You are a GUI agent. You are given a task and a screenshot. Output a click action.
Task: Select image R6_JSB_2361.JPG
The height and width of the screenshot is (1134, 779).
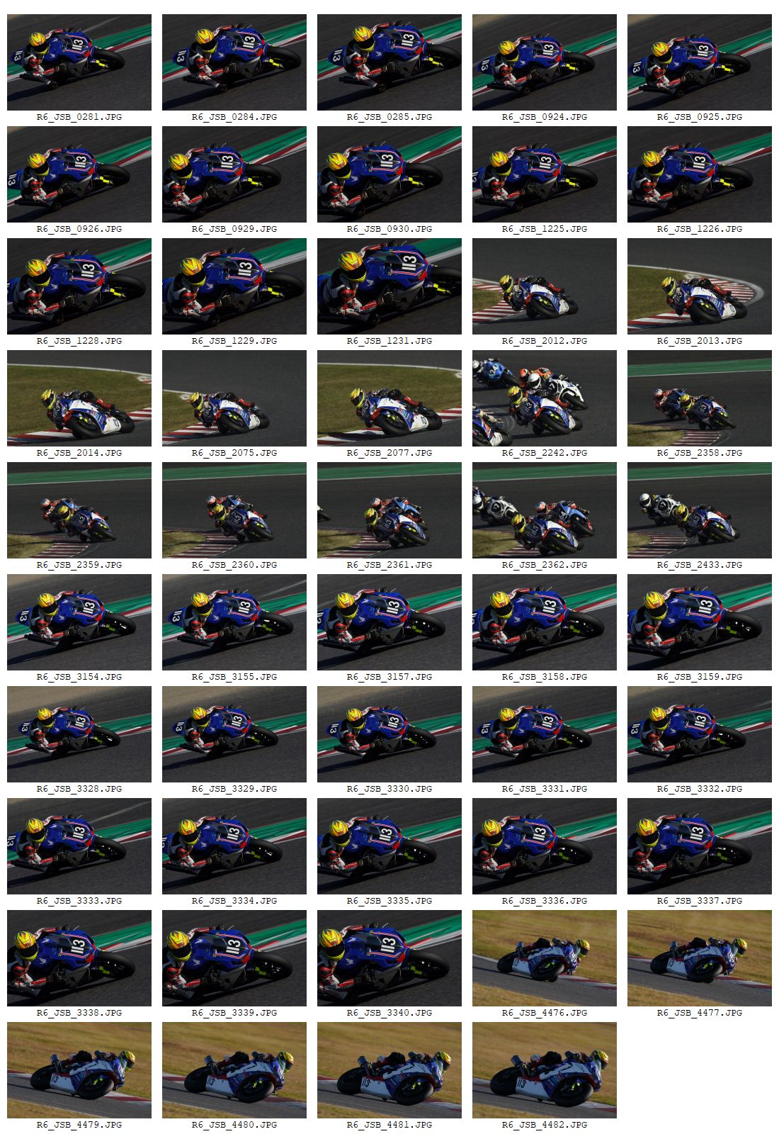click(389, 510)
